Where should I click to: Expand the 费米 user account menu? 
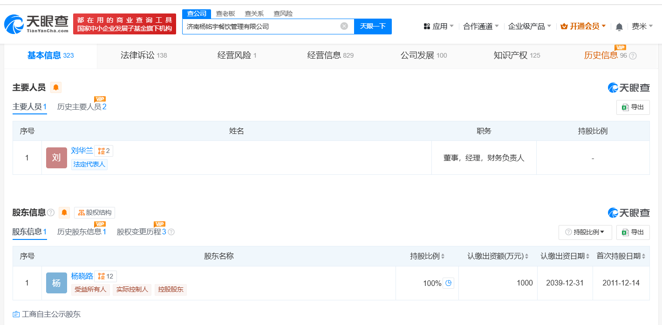coord(642,27)
